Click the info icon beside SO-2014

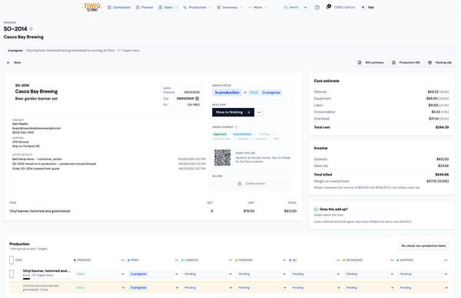pos(31,29)
